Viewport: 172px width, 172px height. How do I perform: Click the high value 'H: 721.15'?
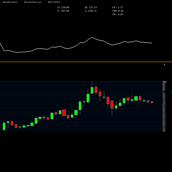point(91,7)
